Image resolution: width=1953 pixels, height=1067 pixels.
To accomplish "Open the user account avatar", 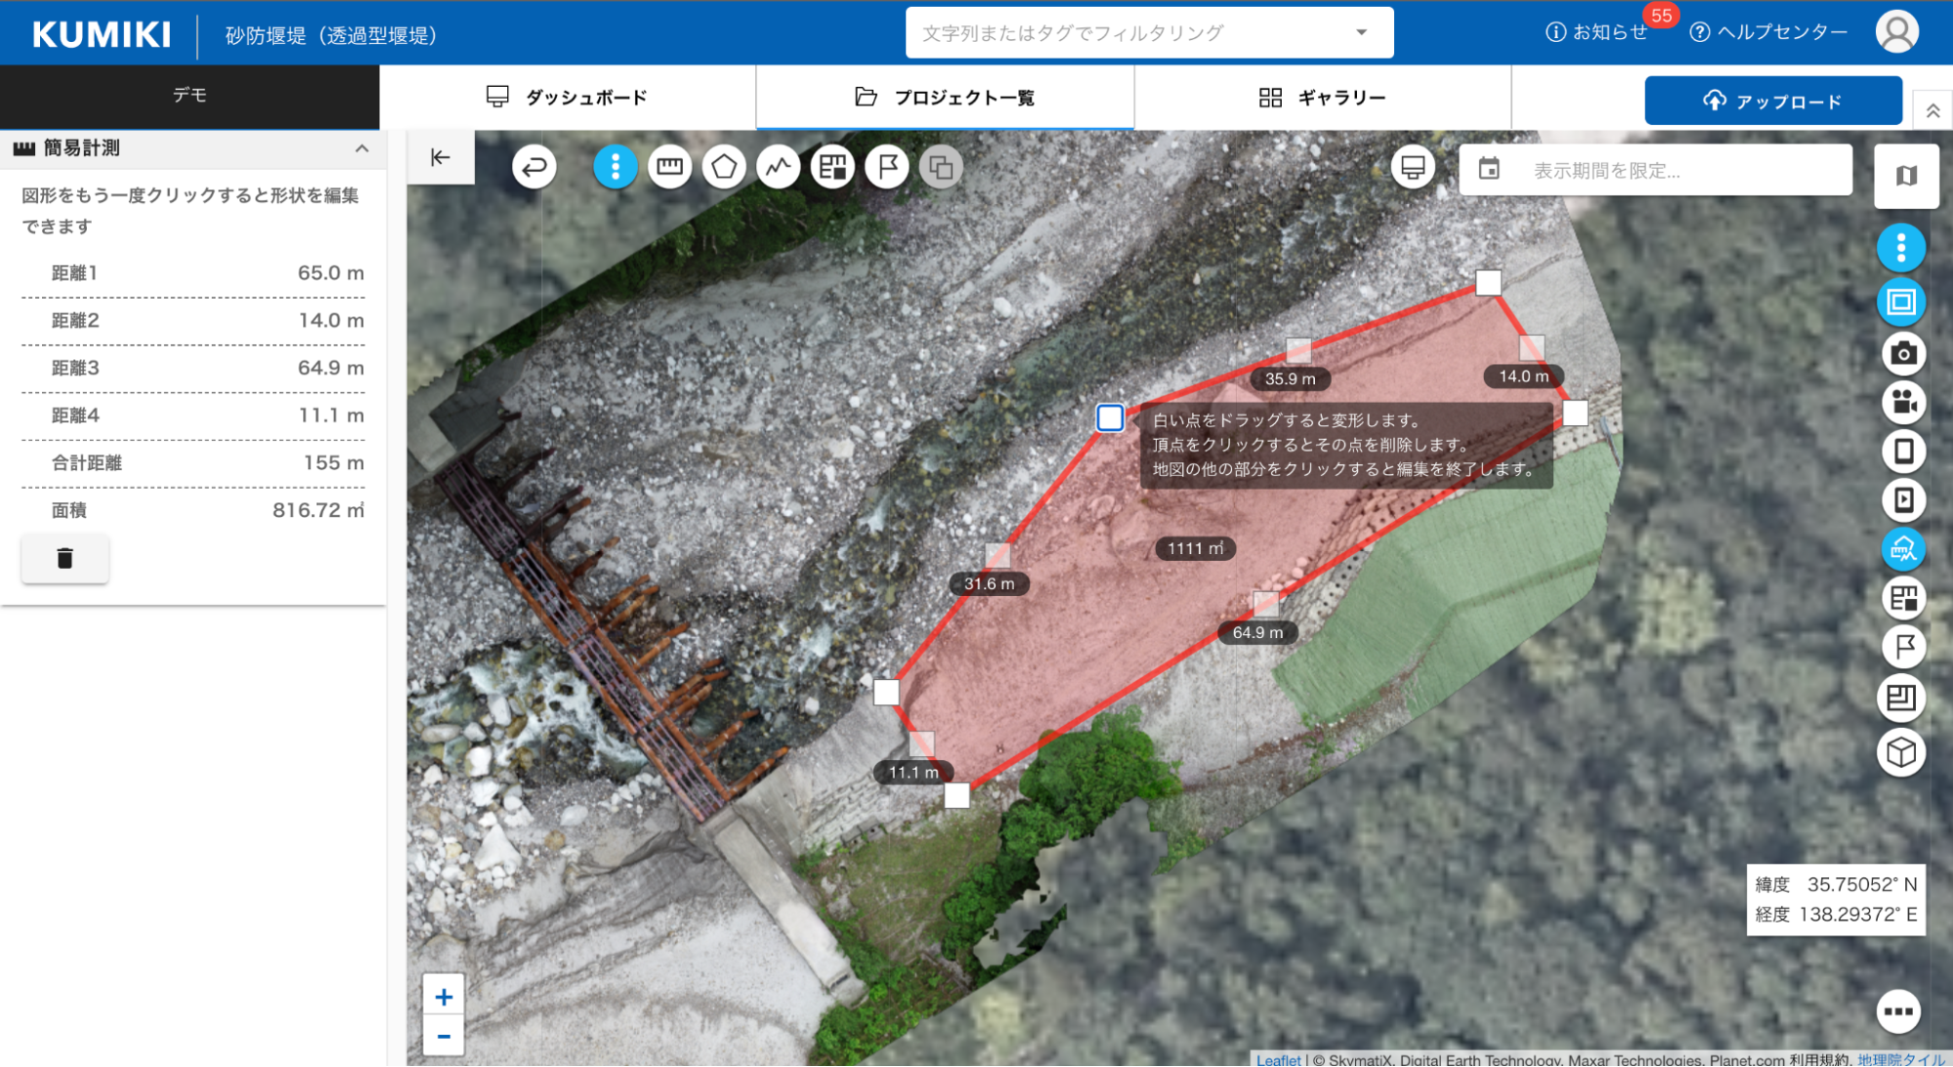I will [x=1897, y=32].
